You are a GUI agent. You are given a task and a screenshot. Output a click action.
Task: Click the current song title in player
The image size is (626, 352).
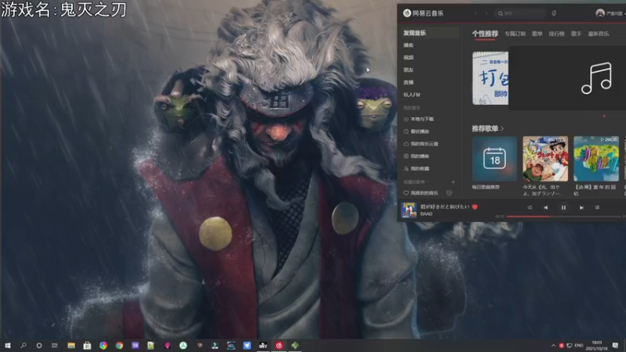click(x=444, y=207)
